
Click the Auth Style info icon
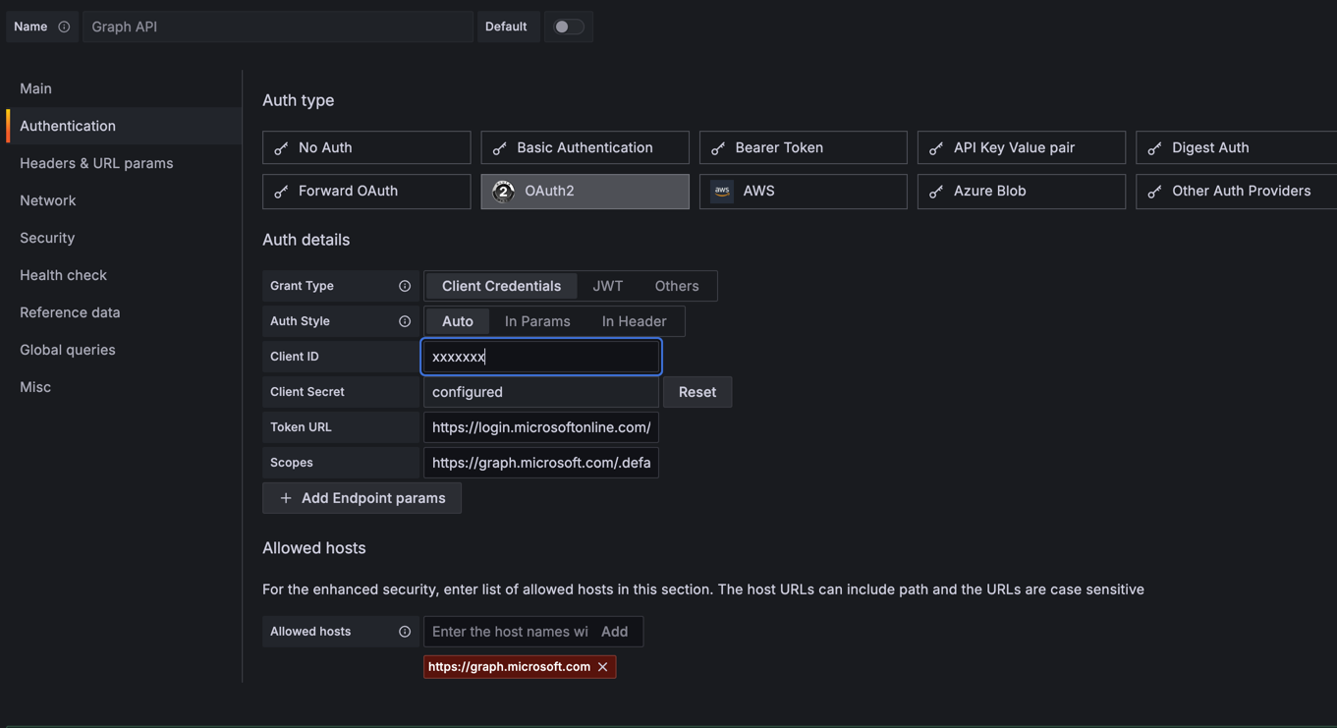[404, 321]
